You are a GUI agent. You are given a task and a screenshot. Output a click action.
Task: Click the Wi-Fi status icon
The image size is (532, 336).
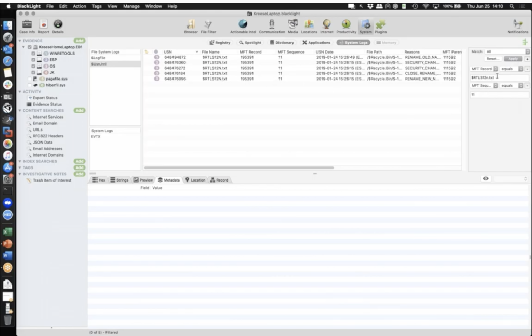click(425, 6)
